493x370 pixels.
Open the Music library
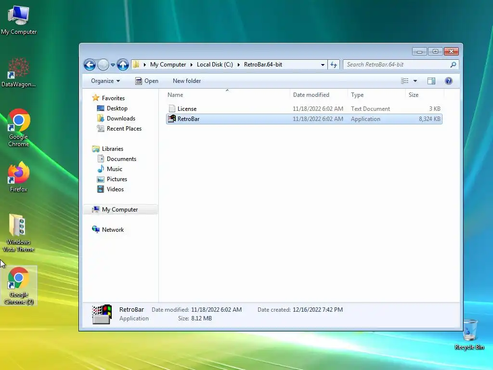(110, 169)
